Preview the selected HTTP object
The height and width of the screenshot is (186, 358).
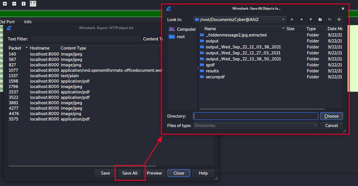pyautogui.click(x=154, y=173)
